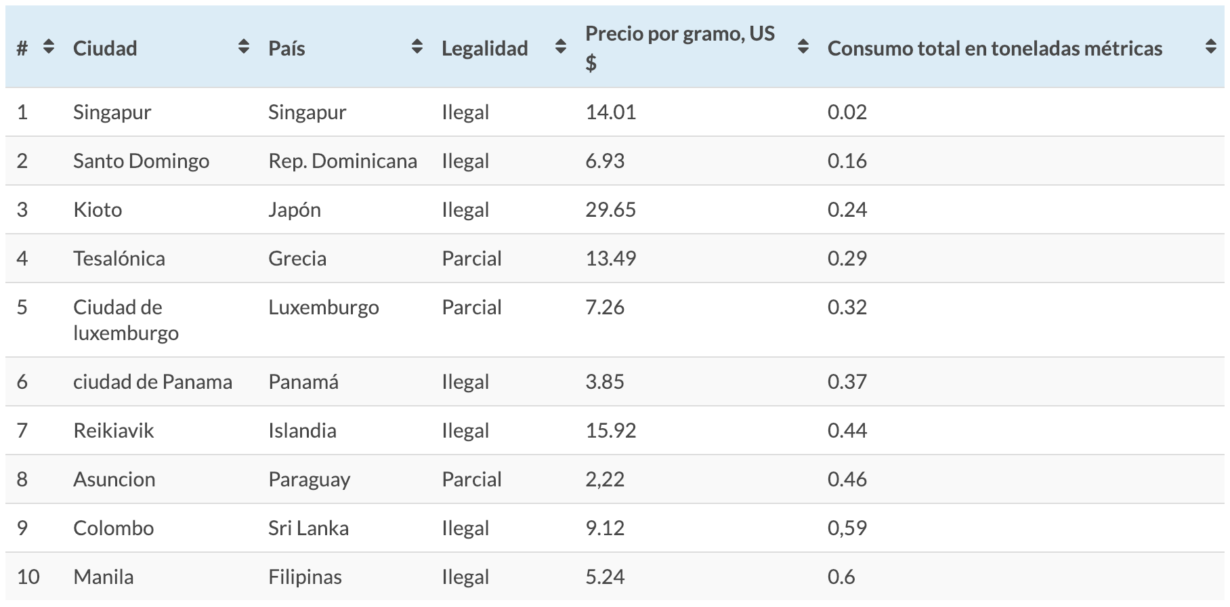
Task: Sort the table by the Ciudad header
Action: [105, 47]
